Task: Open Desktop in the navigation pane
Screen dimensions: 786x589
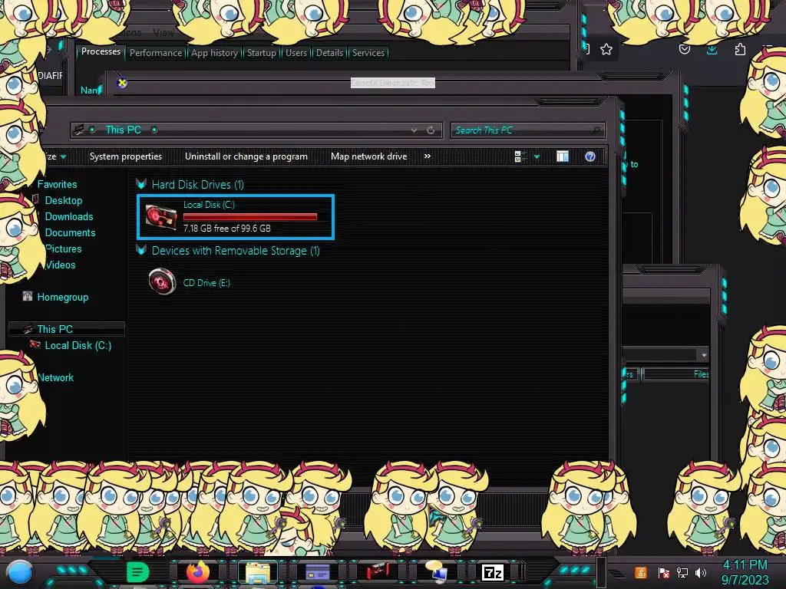Action: click(64, 200)
